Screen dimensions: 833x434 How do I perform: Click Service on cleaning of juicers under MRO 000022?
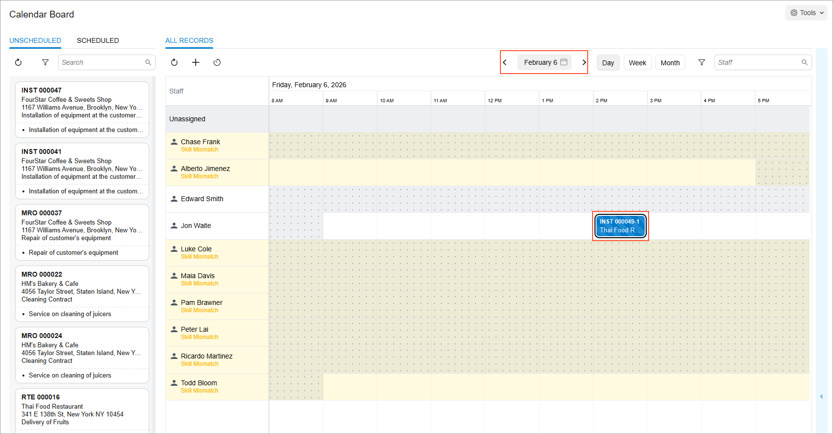click(x=70, y=314)
